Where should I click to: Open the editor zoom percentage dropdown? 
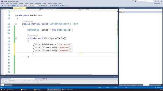coord(3,75)
